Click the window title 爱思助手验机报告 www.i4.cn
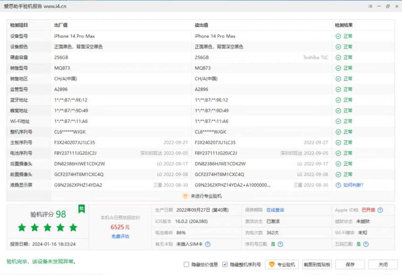 click(x=35, y=7)
